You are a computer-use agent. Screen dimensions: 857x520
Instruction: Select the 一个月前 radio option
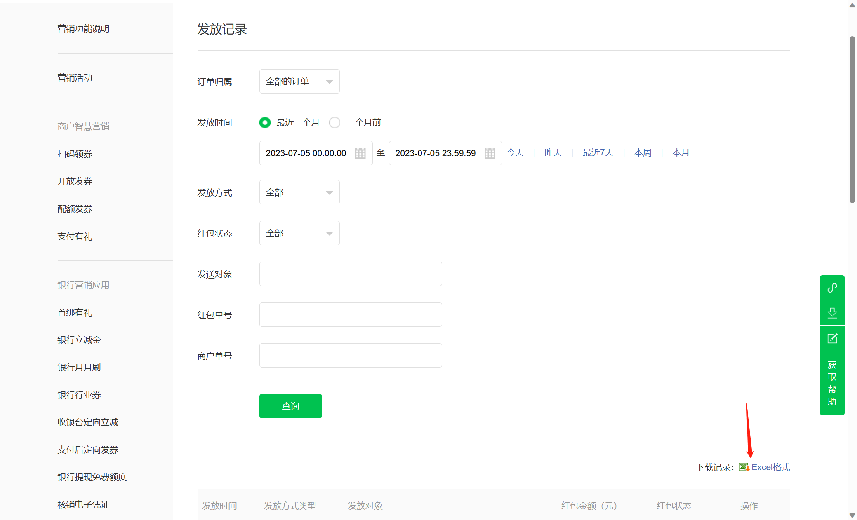pos(334,122)
